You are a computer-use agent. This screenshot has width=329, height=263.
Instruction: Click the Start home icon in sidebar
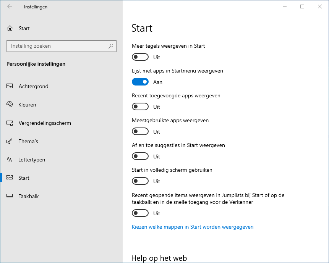click(10, 28)
